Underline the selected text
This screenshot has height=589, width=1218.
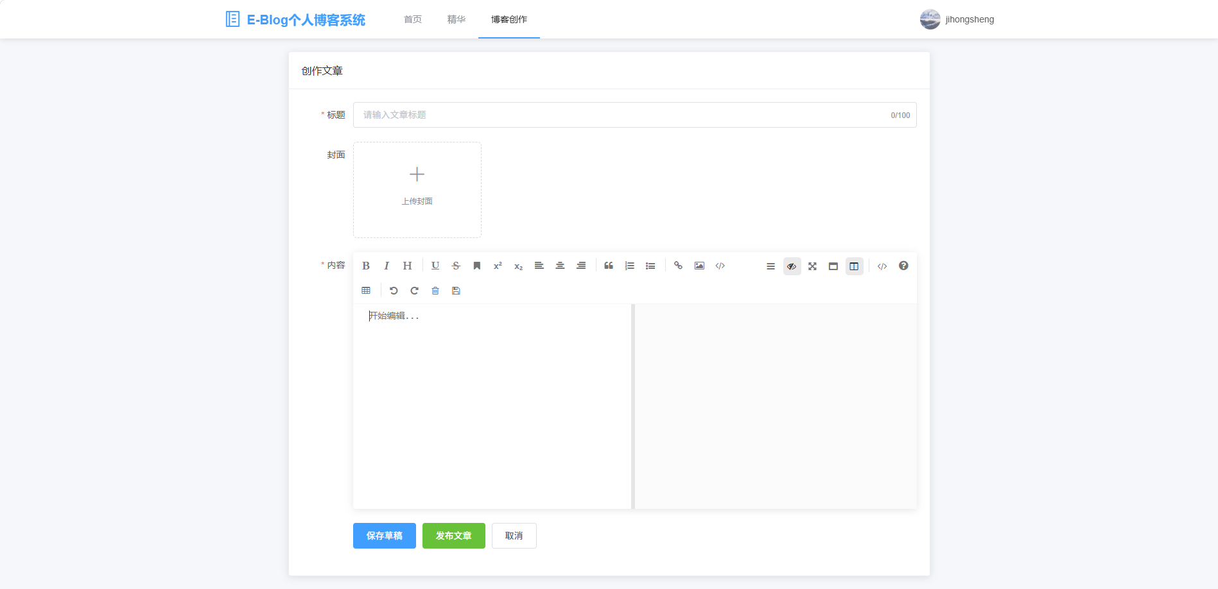pos(435,266)
